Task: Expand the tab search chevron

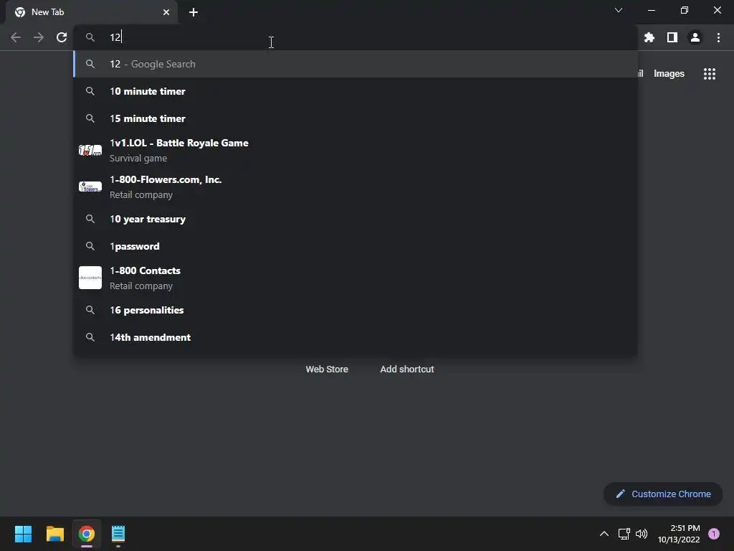Action: click(x=619, y=10)
